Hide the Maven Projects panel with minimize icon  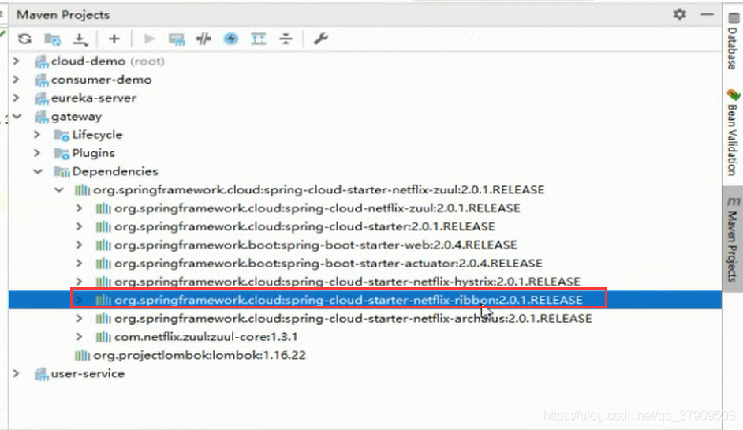point(707,14)
